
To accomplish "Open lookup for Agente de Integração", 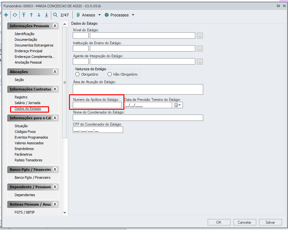I will [200, 61].
